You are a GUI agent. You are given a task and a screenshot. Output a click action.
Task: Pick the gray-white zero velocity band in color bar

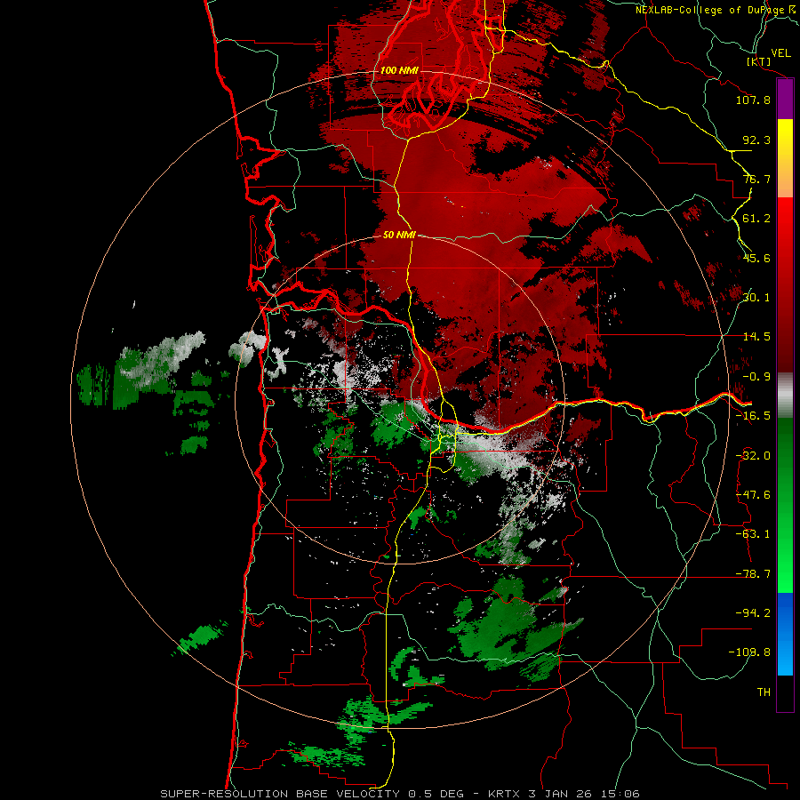tap(785, 396)
